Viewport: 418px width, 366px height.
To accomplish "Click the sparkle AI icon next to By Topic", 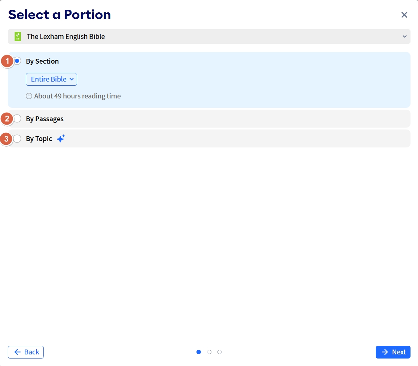I will (x=61, y=138).
